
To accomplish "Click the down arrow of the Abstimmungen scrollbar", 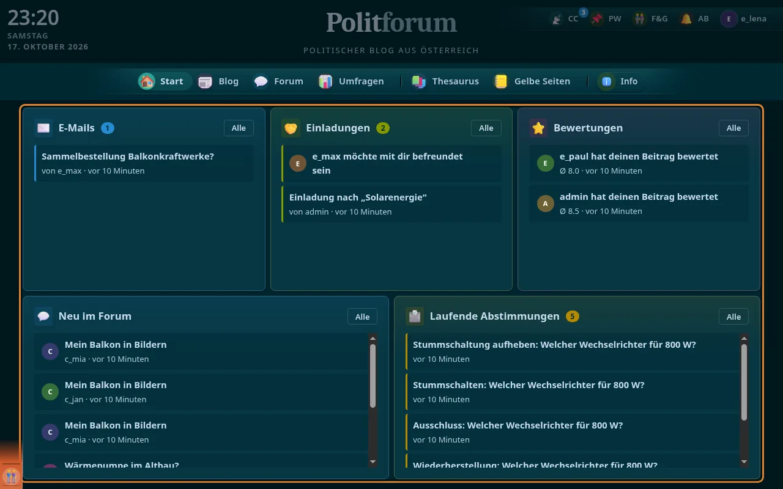I will click(744, 462).
